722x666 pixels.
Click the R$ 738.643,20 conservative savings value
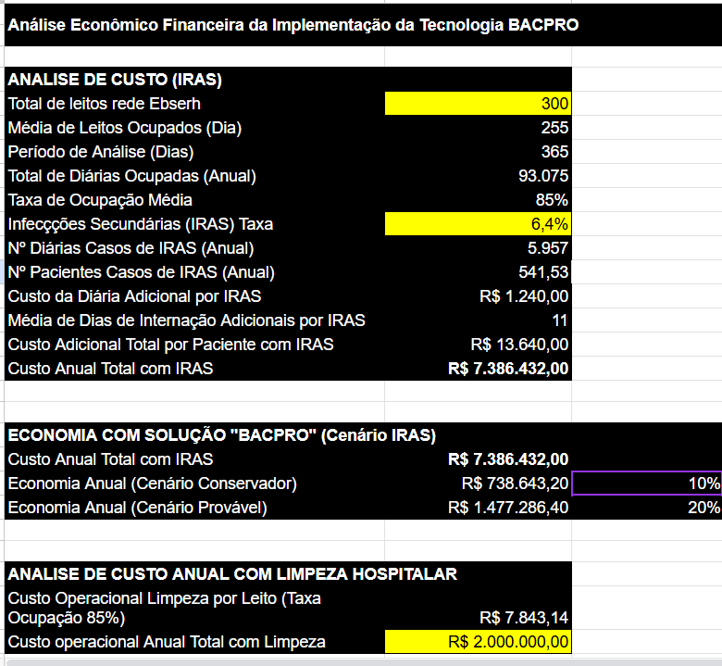tap(478, 484)
